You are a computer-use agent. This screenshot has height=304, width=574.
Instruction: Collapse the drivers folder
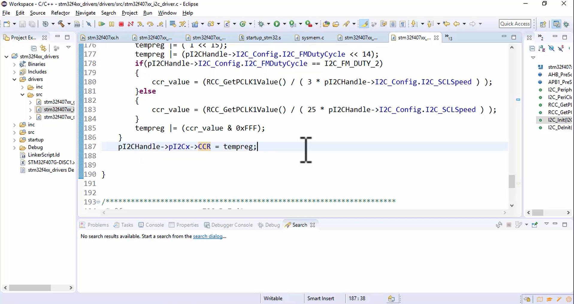coord(14,79)
